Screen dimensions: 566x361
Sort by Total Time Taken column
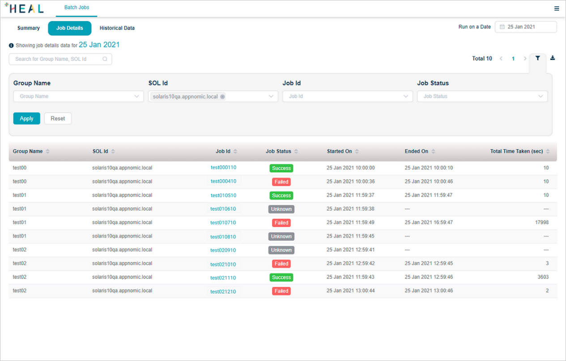[548, 151]
